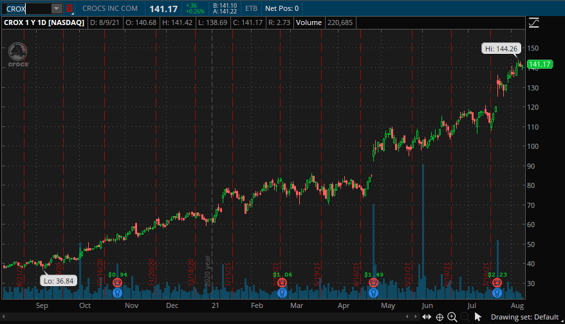Viewport: 565px width, 324px height.
Task: Select the pan chart tool icon
Action: point(427,317)
